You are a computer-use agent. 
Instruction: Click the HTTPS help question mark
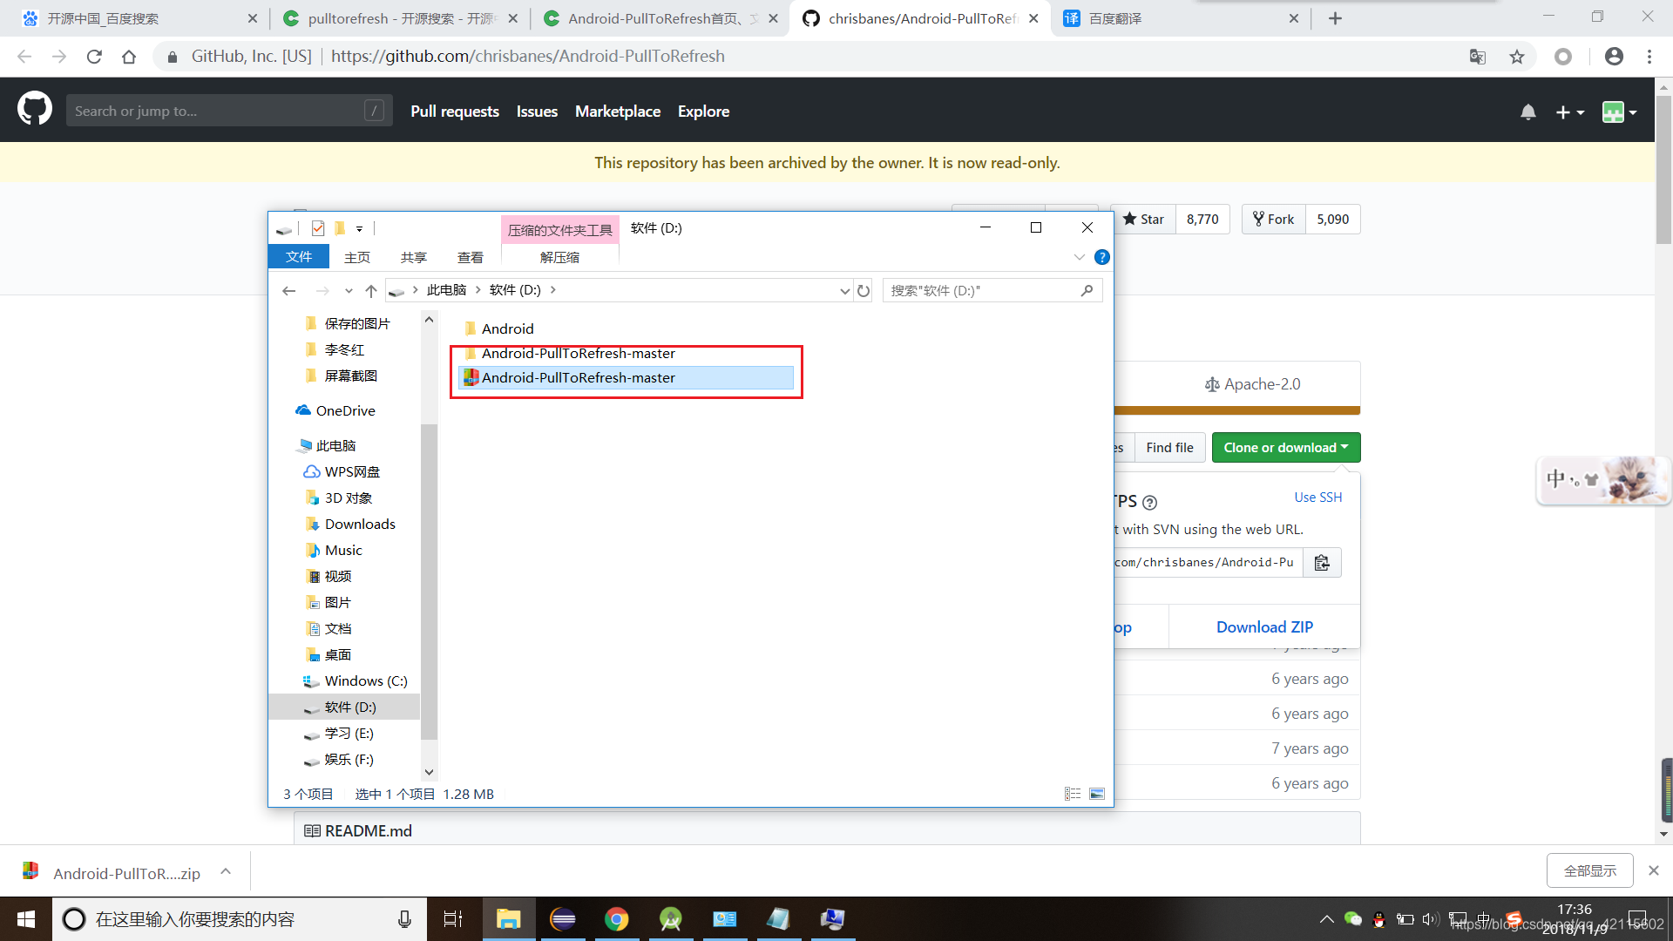[1149, 503]
